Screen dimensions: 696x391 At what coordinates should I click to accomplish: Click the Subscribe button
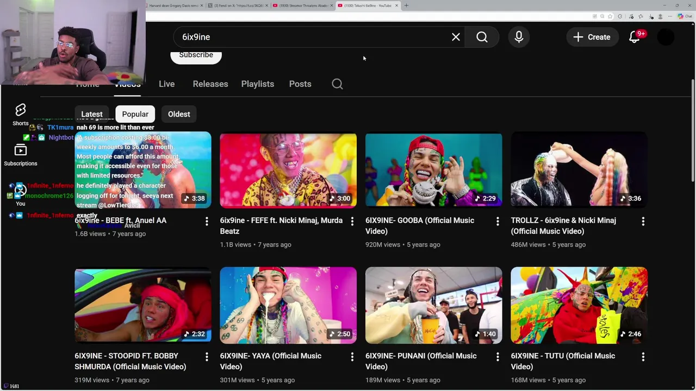click(x=196, y=55)
